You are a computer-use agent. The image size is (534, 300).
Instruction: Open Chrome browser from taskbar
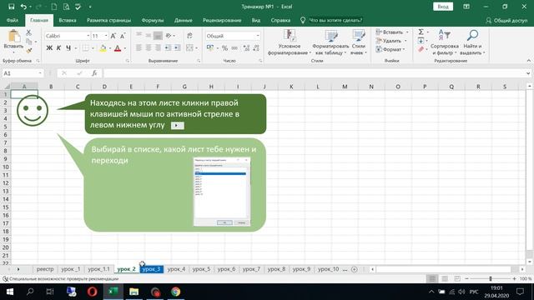point(176,292)
